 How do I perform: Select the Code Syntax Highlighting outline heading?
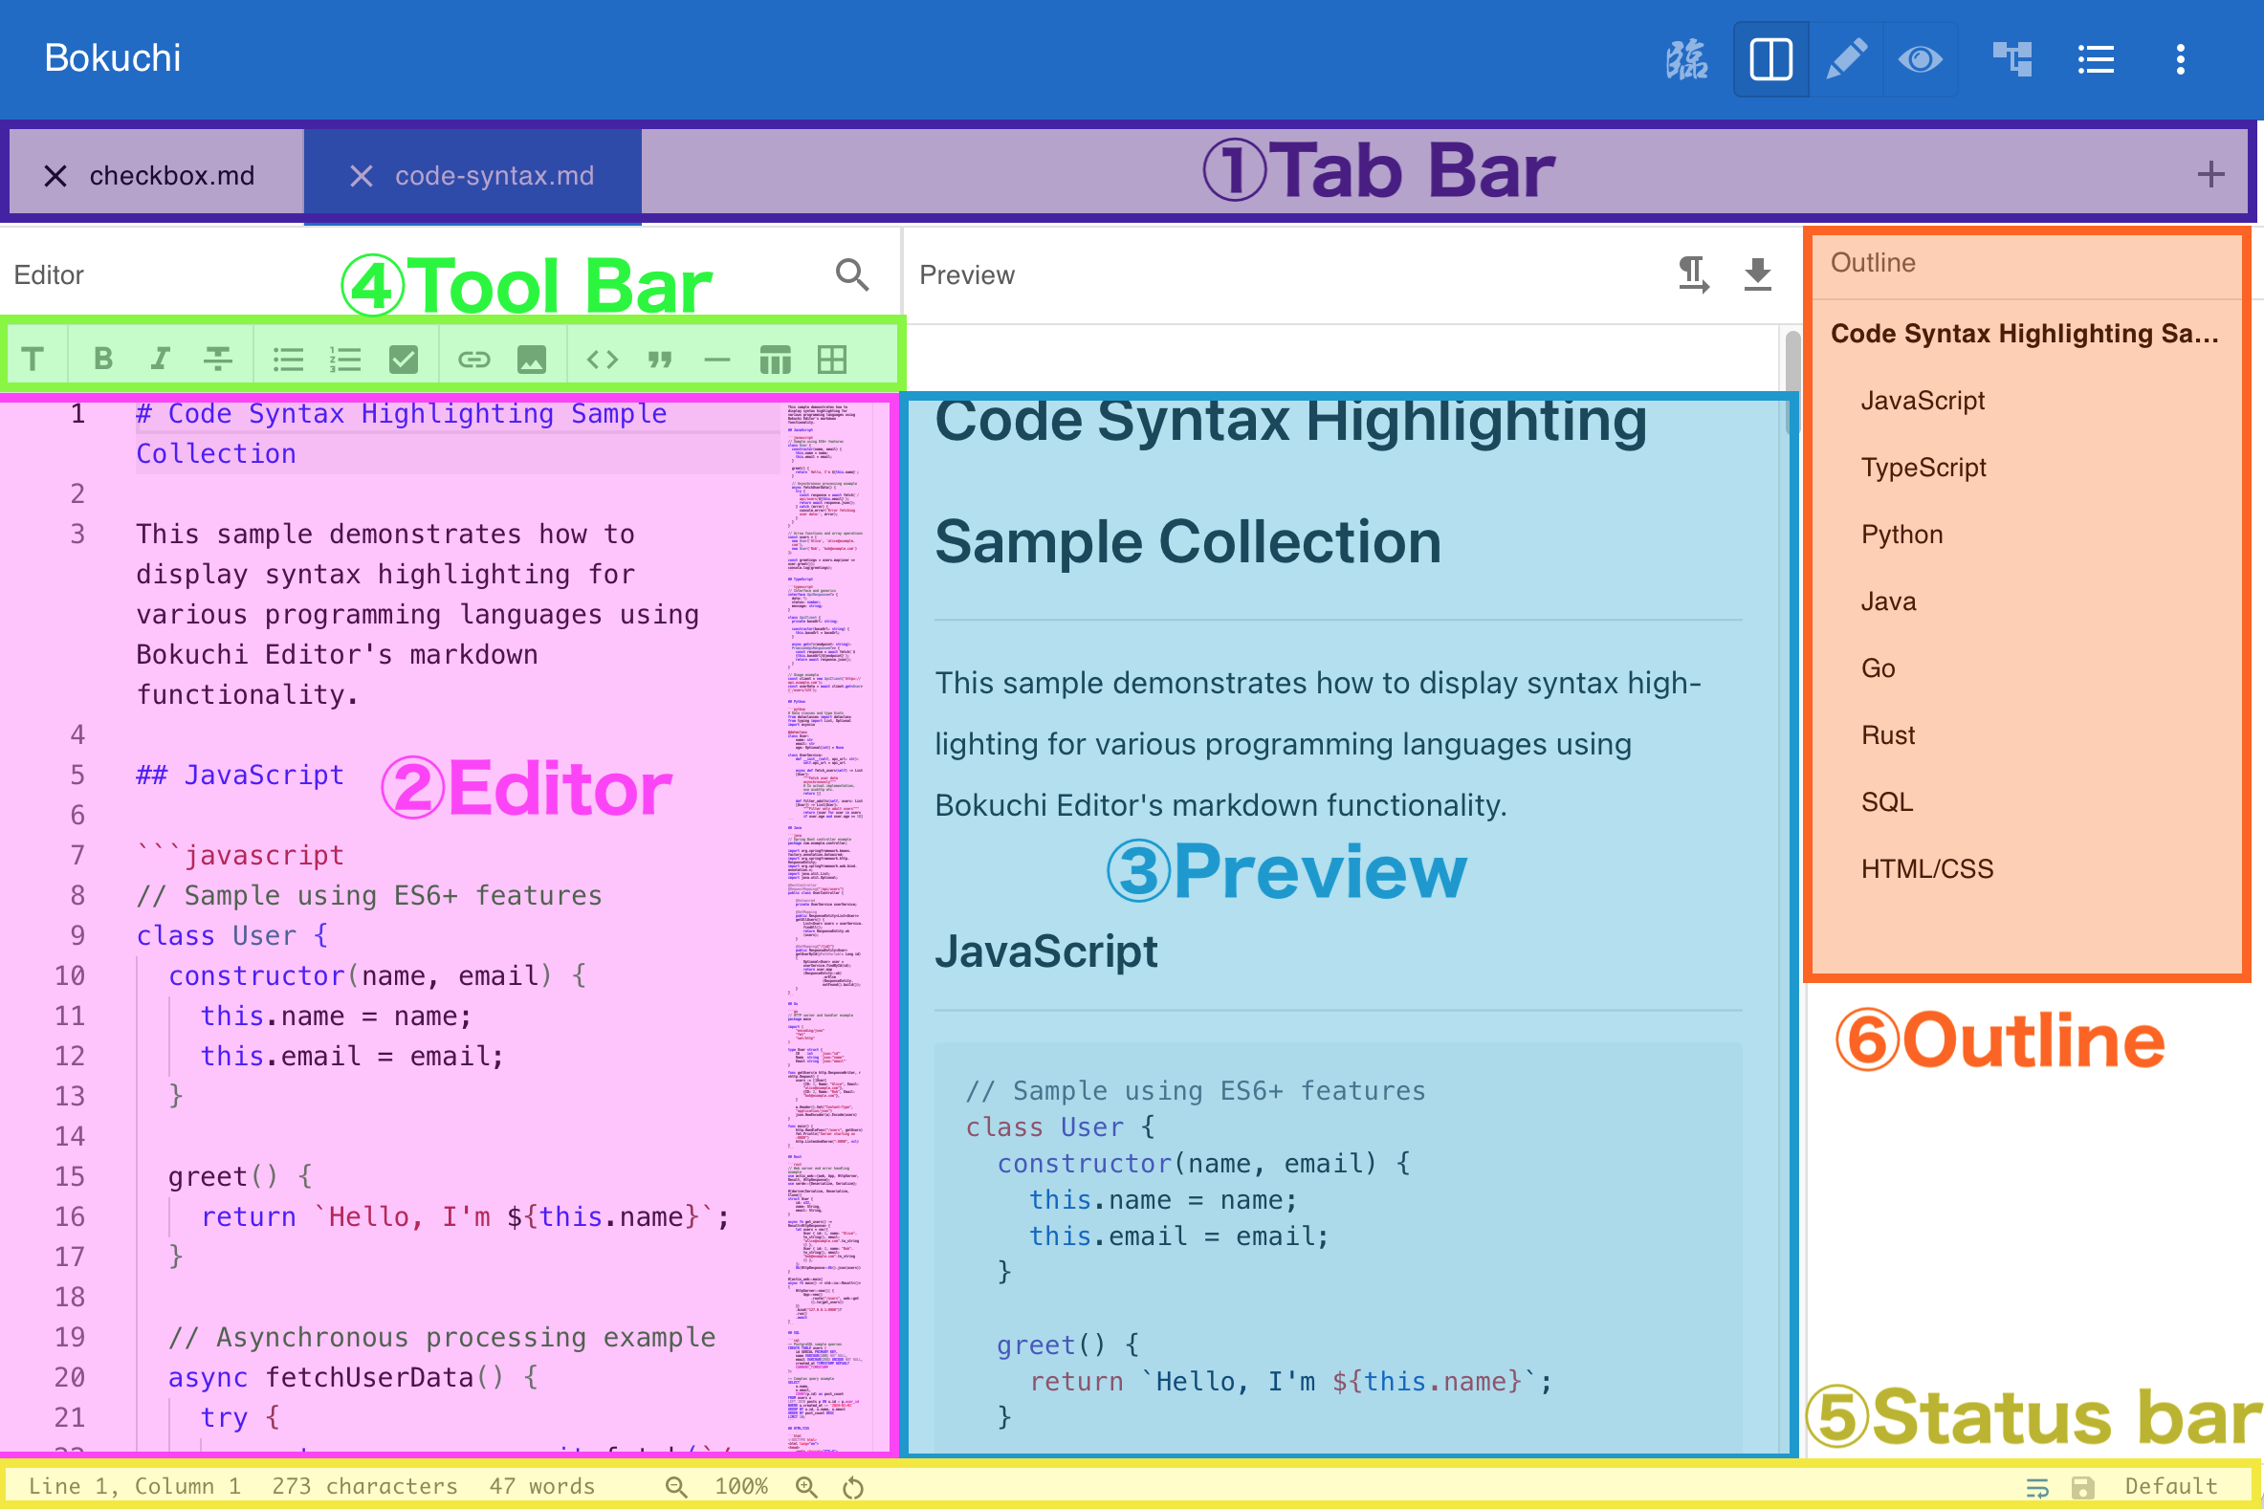[2024, 334]
